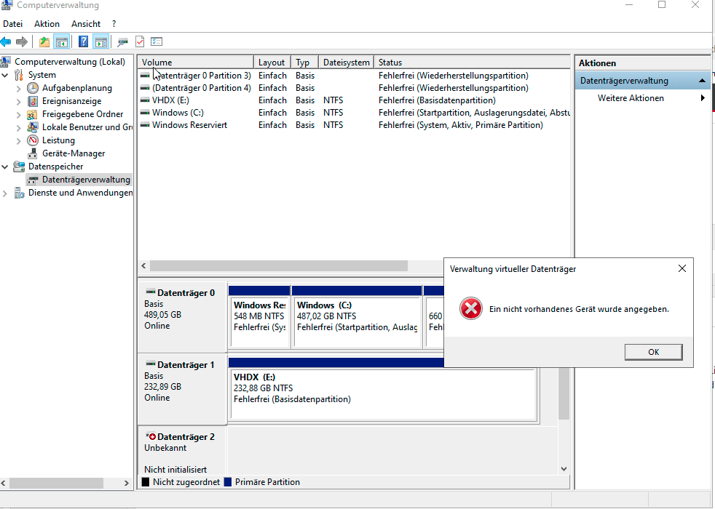
Task: Select the VHDX (E:) volume row
Action: (x=354, y=100)
